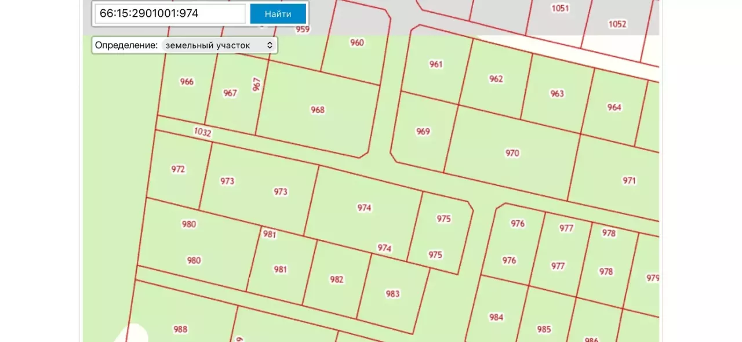742x342 pixels.
Task: Click on parcel 963
Action: tap(557, 93)
